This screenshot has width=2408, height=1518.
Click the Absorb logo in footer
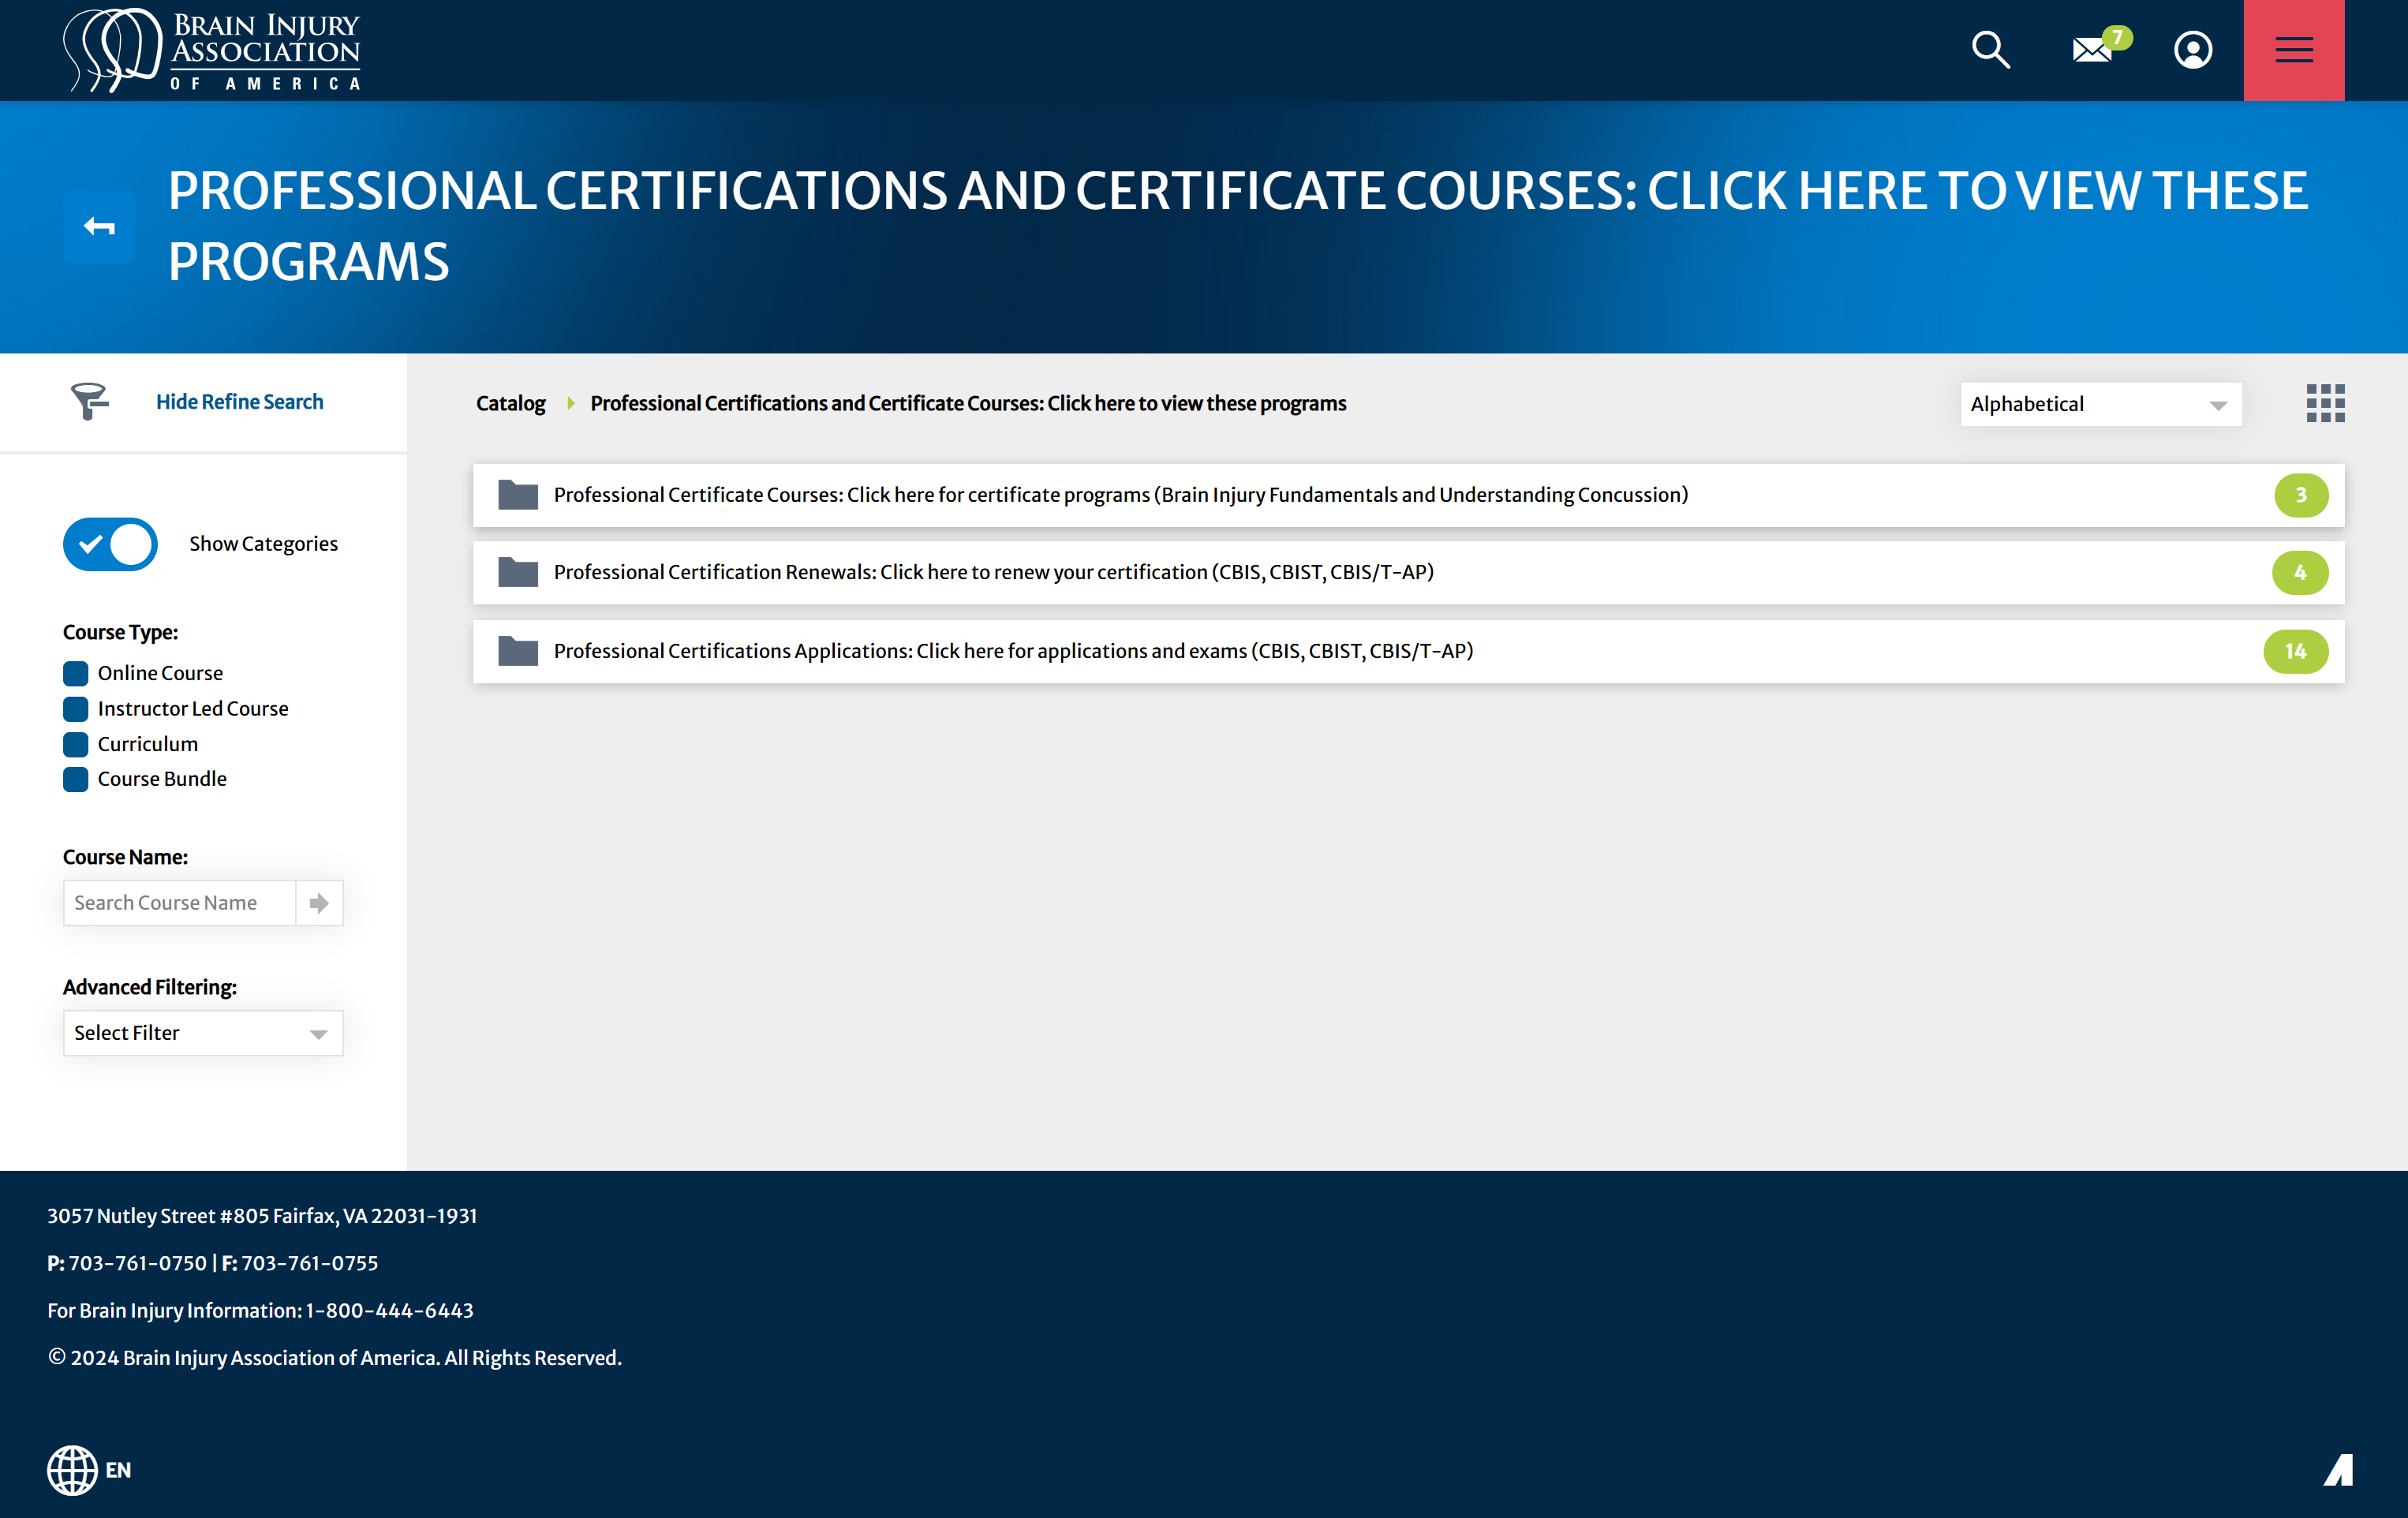click(x=2338, y=1470)
